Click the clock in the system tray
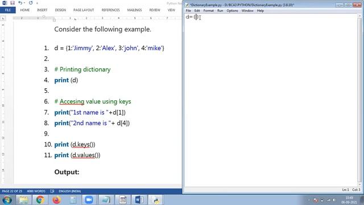This screenshot has width=364, height=205. click(349, 200)
